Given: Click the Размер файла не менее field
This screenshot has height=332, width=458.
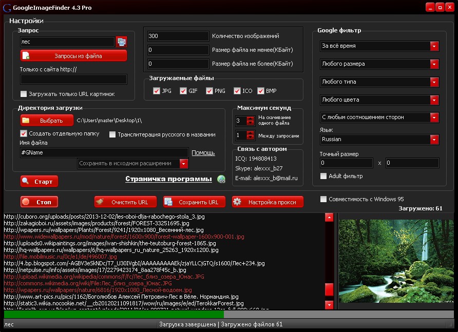Looking at the screenshot, I should 178,50.
